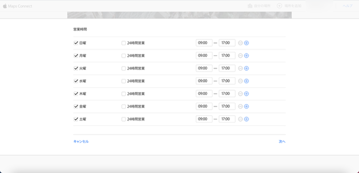Select 土曜 closing time 17:00 field
Image resolution: width=359 pixels, height=173 pixels.
point(227,119)
